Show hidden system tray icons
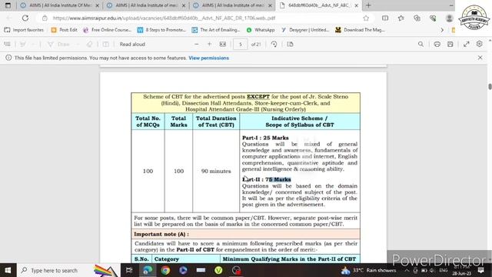 [407, 270]
